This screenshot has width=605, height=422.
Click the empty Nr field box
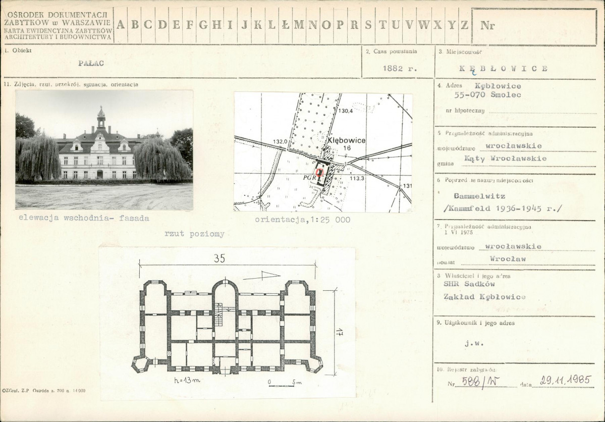pyautogui.click(x=534, y=26)
